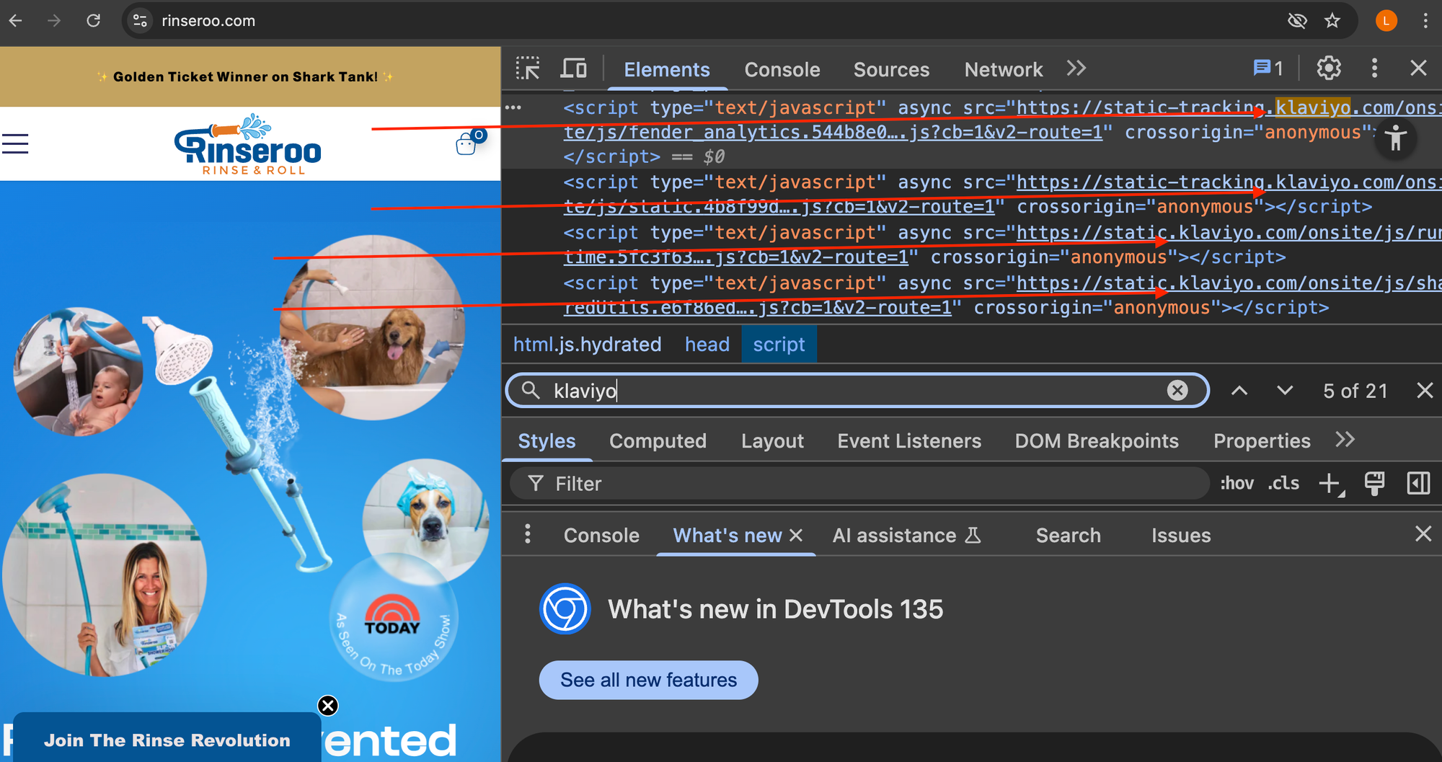This screenshot has width=1442, height=762.
Task: Go to next search match
Action: pos(1285,391)
